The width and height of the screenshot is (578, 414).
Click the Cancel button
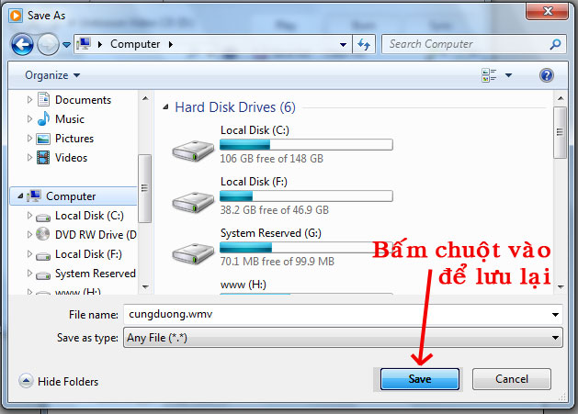pyautogui.click(x=512, y=379)
